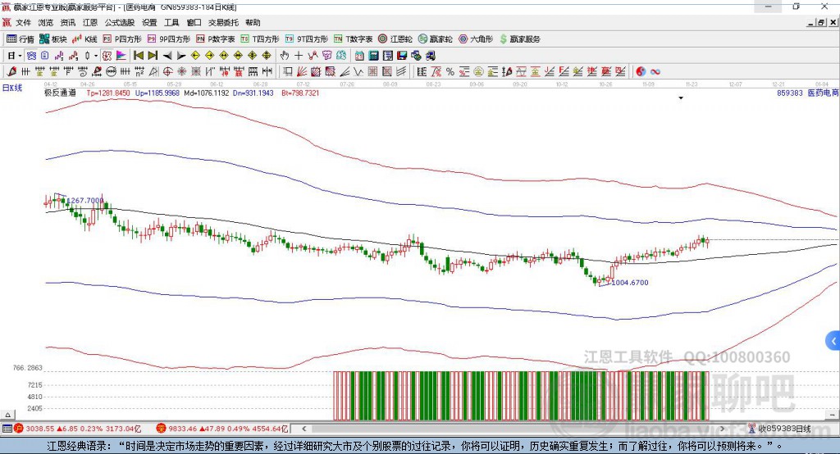Viewport: 840px width, 454px height.
Task: Click the 赢家服务 dollar-sign button
Action: point(518,39)
